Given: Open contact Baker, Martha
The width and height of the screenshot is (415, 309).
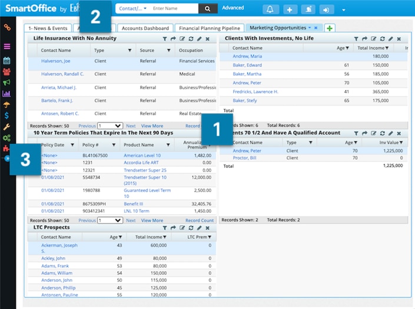Looking at the screenshot, I should pyautogui.click(x=247, y=74).
